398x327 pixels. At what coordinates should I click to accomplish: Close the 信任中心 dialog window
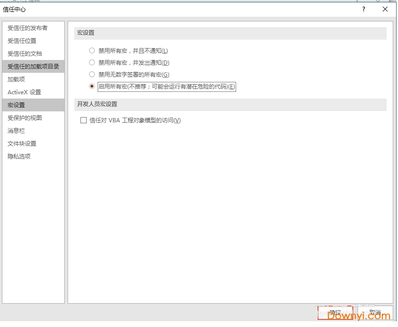[x=385, y=9]
